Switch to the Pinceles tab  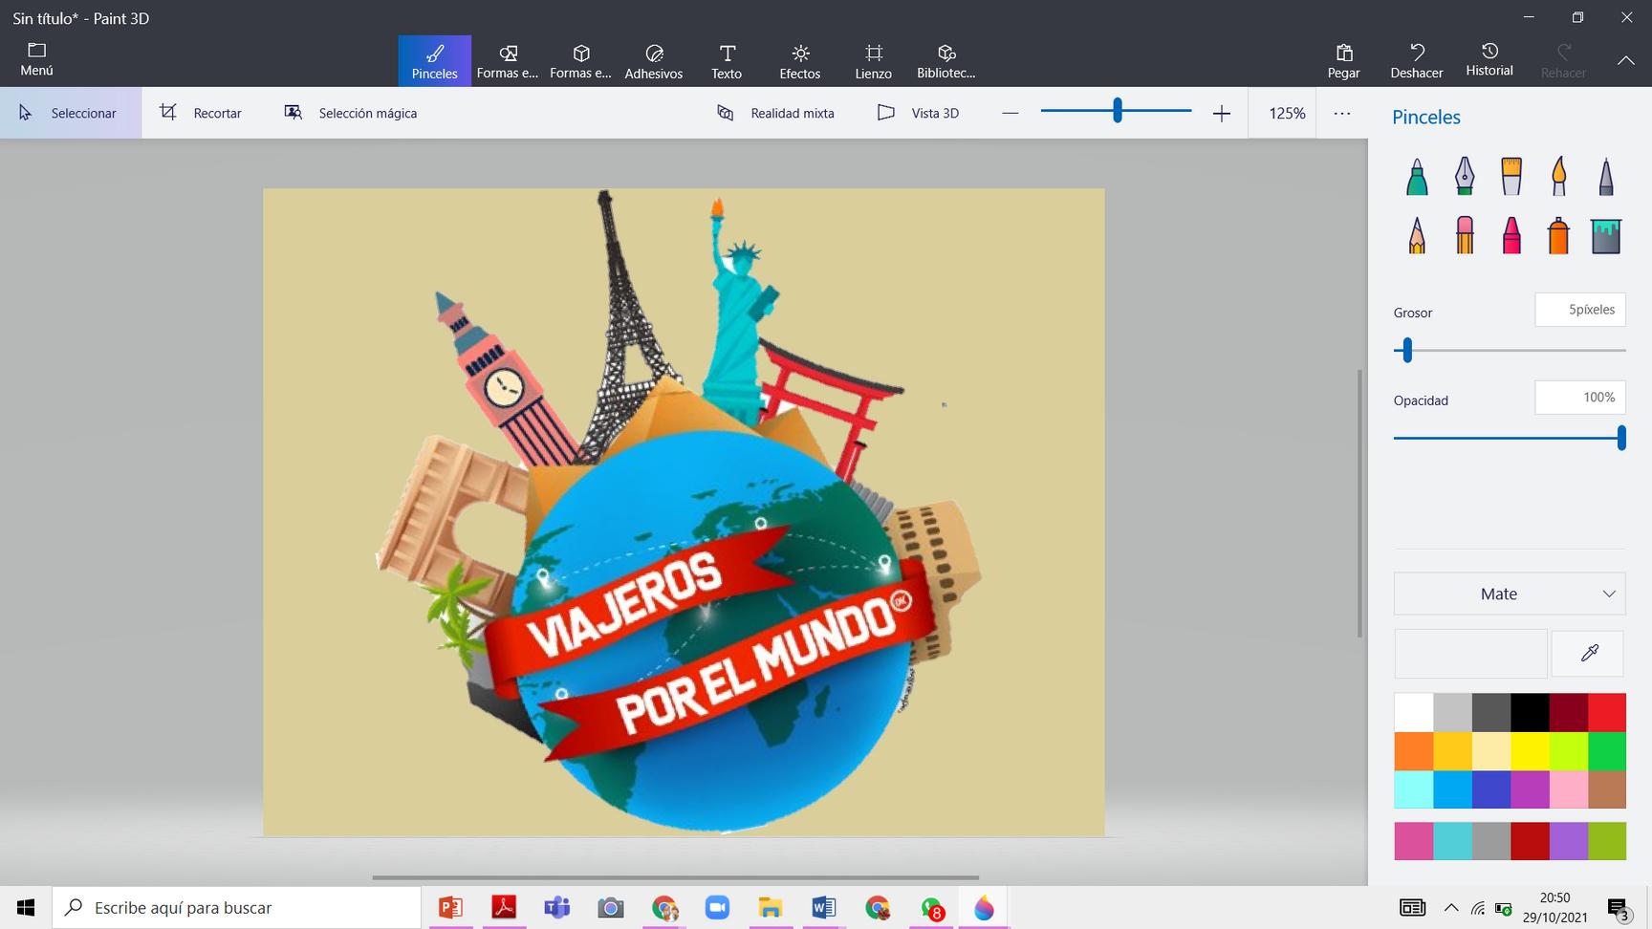[x=435, y=60]
